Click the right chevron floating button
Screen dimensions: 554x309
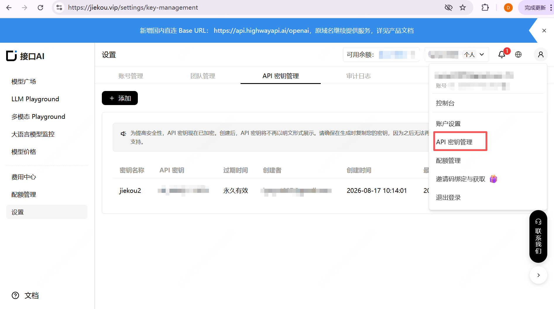click(x=538, y=275)
